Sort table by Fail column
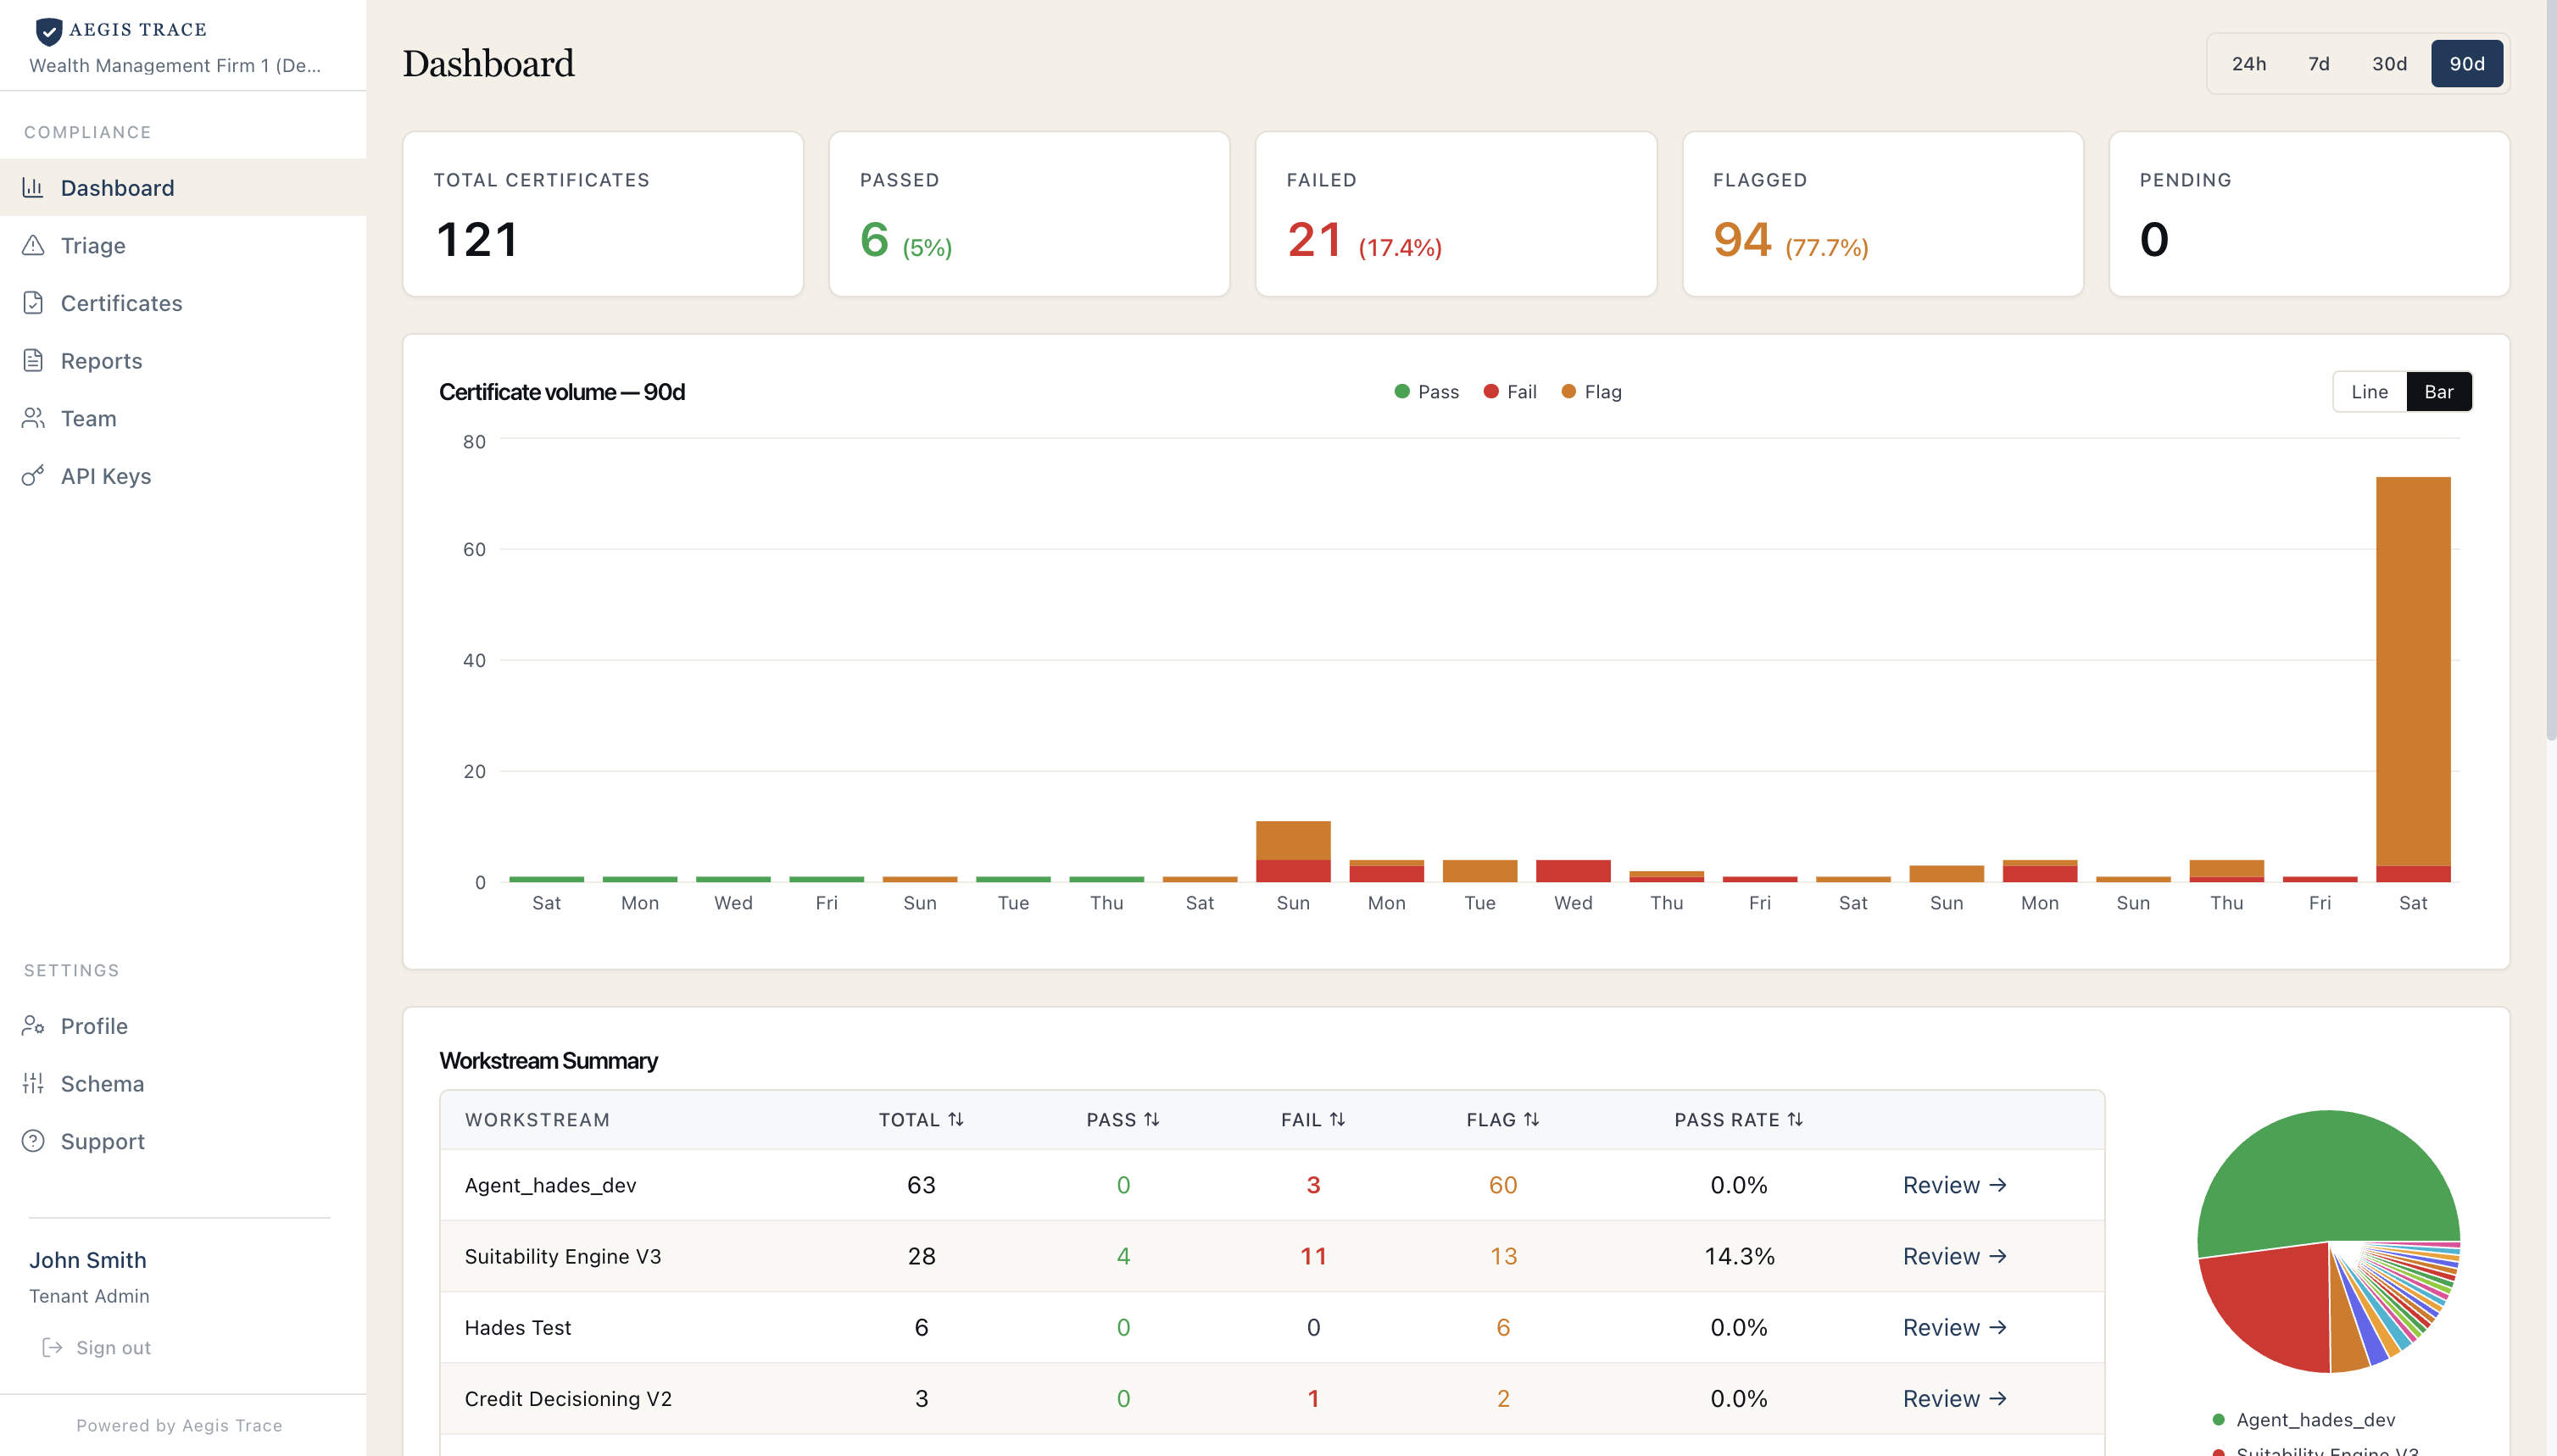Image resolution: width=2557 pixels, height=1456 pixels. point(1313,1120)
